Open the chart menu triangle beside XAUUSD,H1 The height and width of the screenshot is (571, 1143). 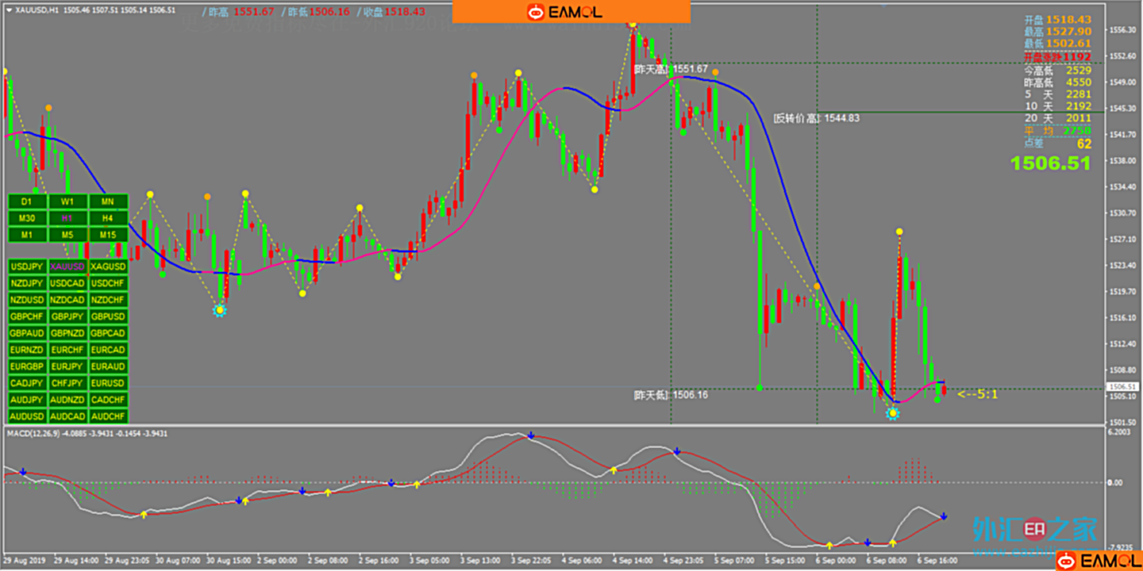tap(9, 10)
